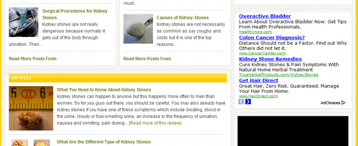Image resolution: width=358 pixels, height=146 pixels.
Task: Open What You Need to Know article
Action: (104, 90)
